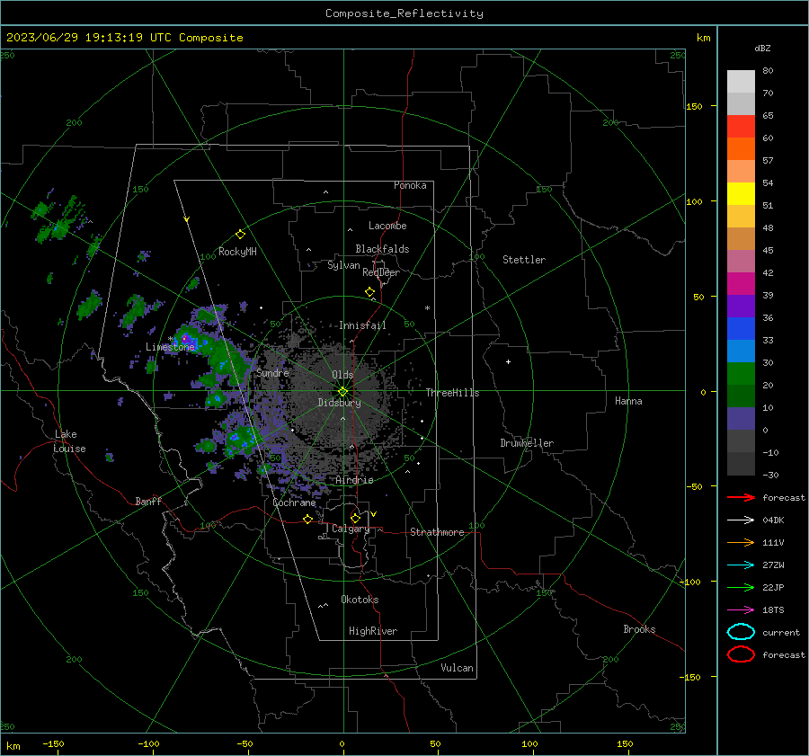Select the bright yellow dBZ swatch
This screenshot has width=809, height=756.
click(x=741, y=193)
